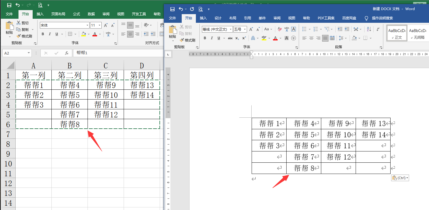Click the Cut scissors icon in Excel
This screenshot has width=429, height=210.
coord(19,23)
